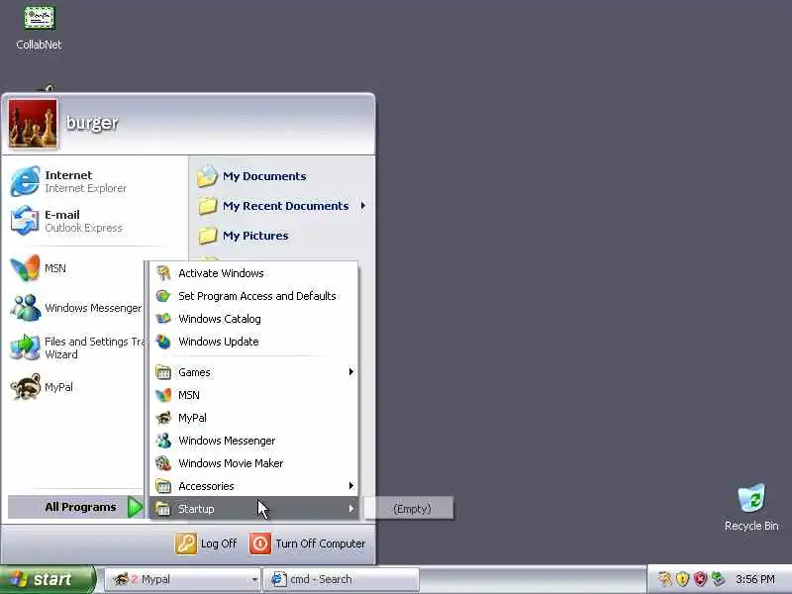
Task: Expand Games submenu arrow
Action: coord(350,372)
